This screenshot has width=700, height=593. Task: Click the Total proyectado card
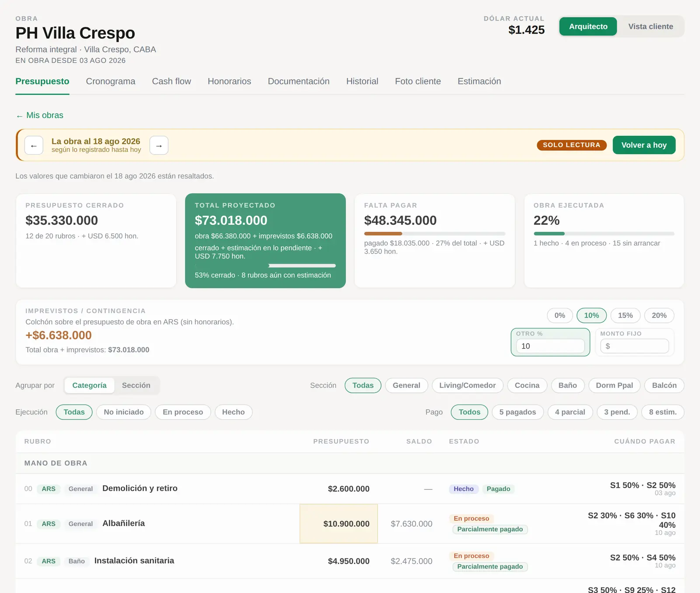pyautogui.click(x=266, y=241)
